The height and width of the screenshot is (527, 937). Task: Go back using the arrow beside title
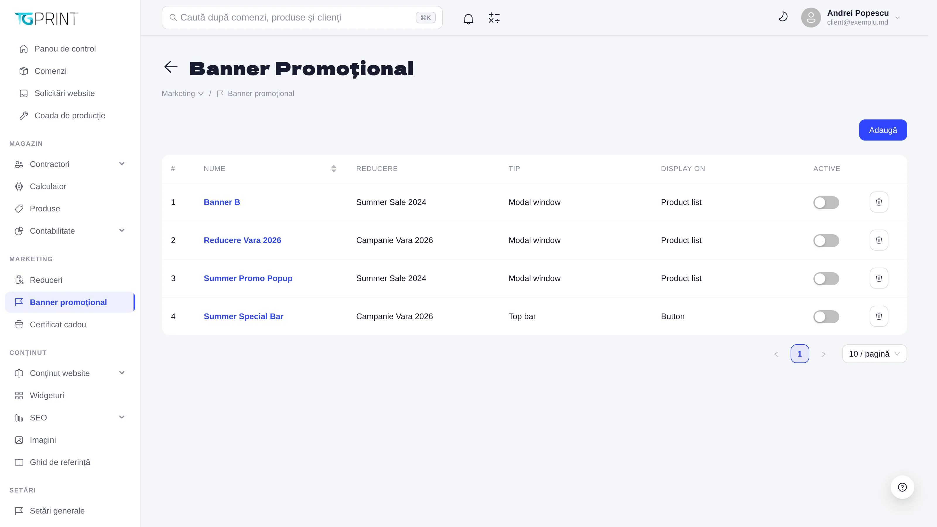point(171,67)
